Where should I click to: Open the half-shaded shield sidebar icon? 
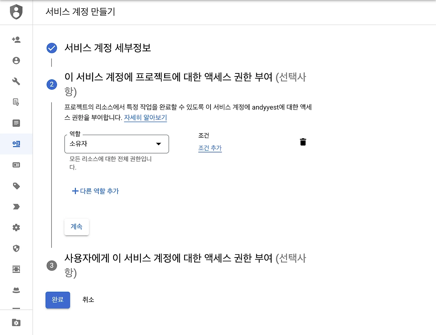coord(16,248)
